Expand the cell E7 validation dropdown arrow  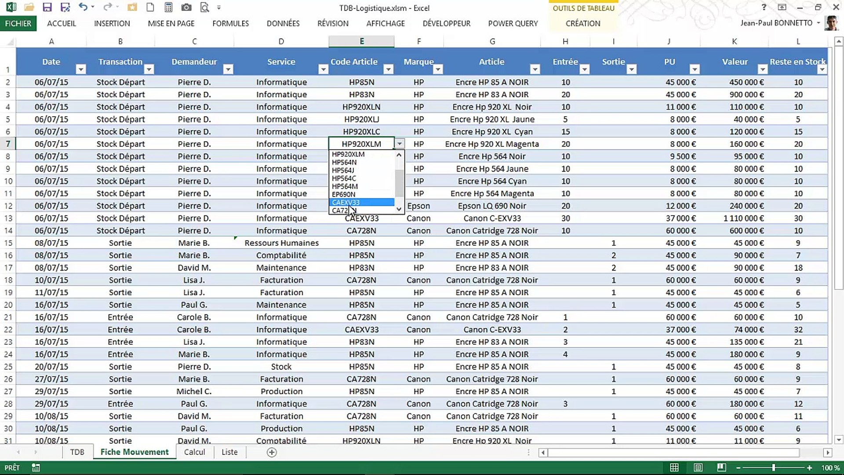[399, 144]
